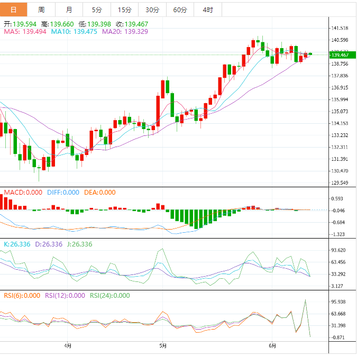Viewport: 357px width, 356px height.
Task: Click the 135.073 price axis label
Action: pyautogui.click(x=340, y=112)
